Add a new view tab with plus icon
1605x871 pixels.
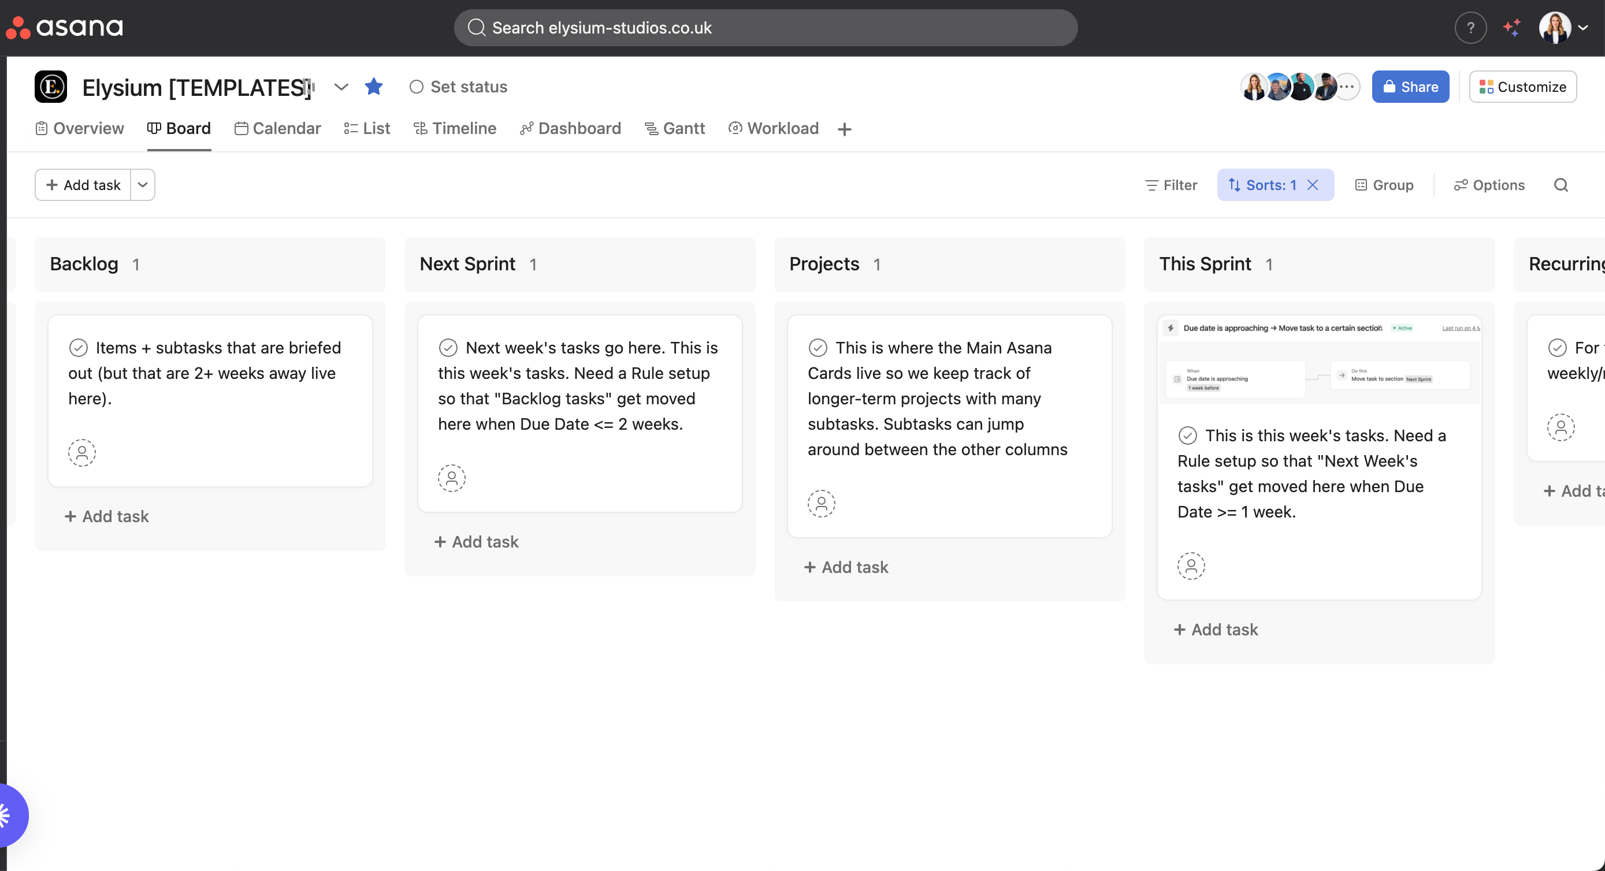click(845, 129)
